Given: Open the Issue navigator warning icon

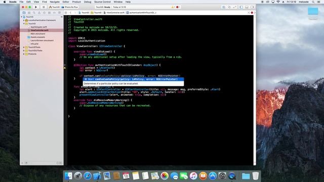Looking at the screenshot, I should coord(39,13).
